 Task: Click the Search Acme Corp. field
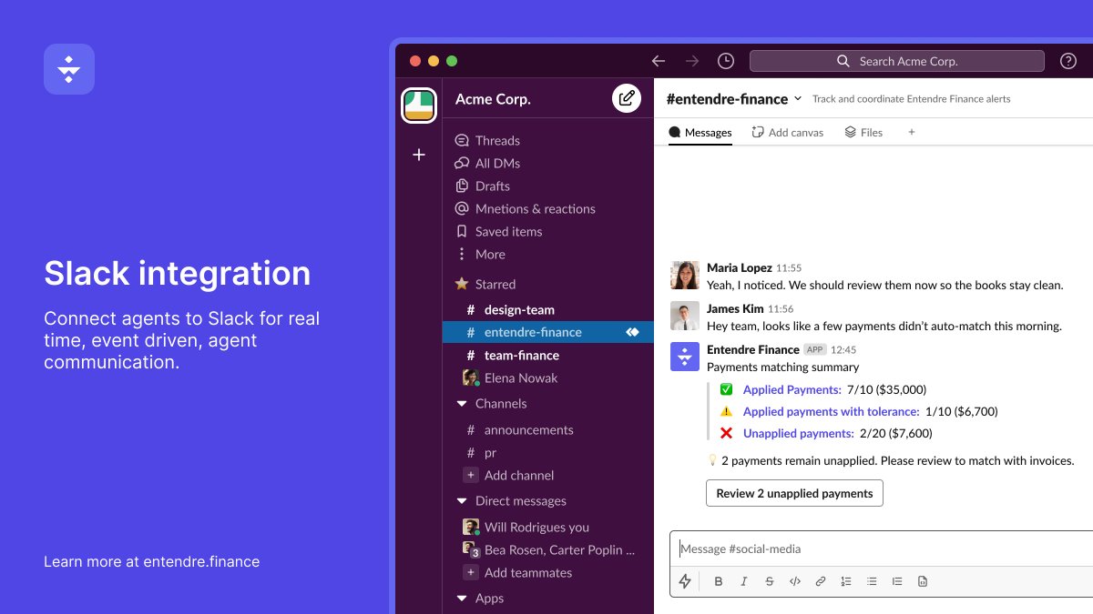[x=897, y=61]
